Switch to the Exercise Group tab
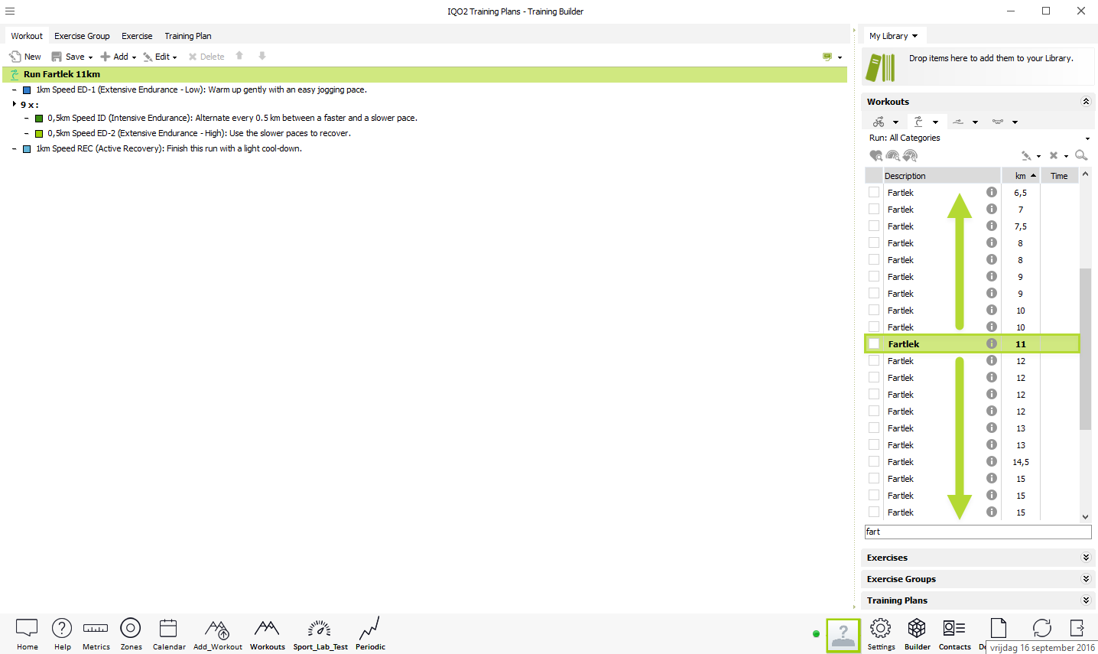The width and height of the screenshot is (1098, 654). click(82, 36)
